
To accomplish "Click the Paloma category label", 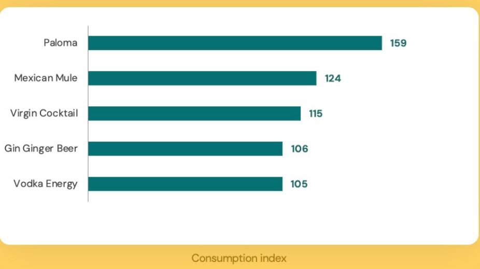I will click(x=60, y=43).
